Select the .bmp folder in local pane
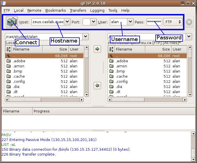Viewport: 197px width, 163px height. point(44,71)
